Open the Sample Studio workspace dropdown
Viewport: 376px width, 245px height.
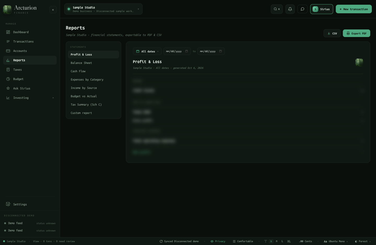click(103, 9)
